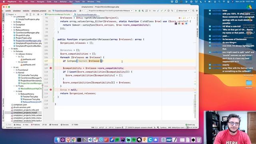The width and height of the screenshot is (256, 144).
Task: Start debugging with the bug icon
Action: pyautogui.click(x=139, y=11)
